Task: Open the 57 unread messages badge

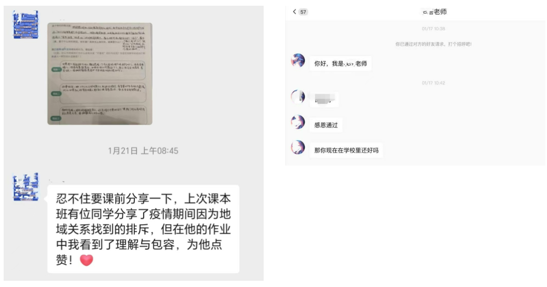Action: click(303, 12)
